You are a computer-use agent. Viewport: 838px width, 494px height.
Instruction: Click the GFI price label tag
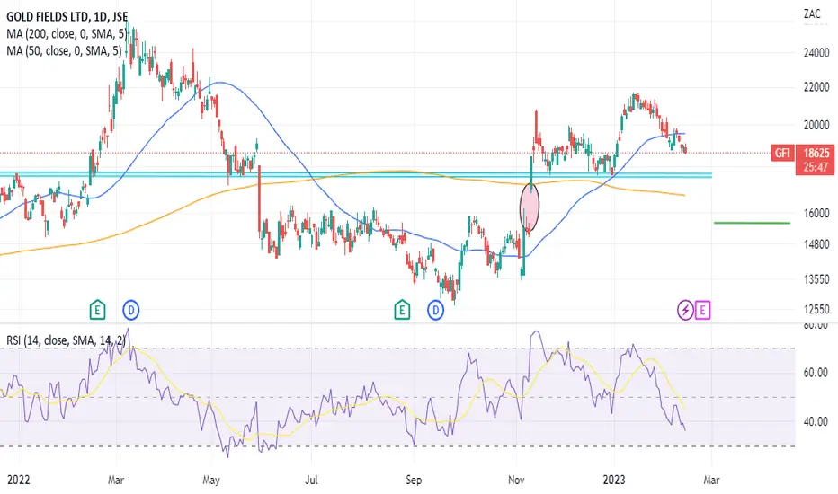(782, 154)
